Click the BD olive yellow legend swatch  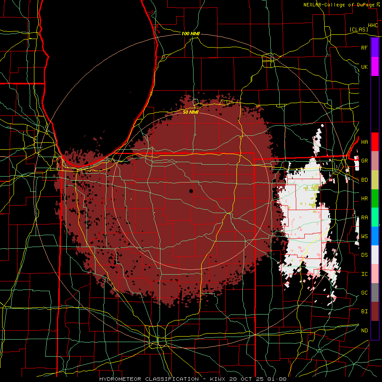coord(375,180)
